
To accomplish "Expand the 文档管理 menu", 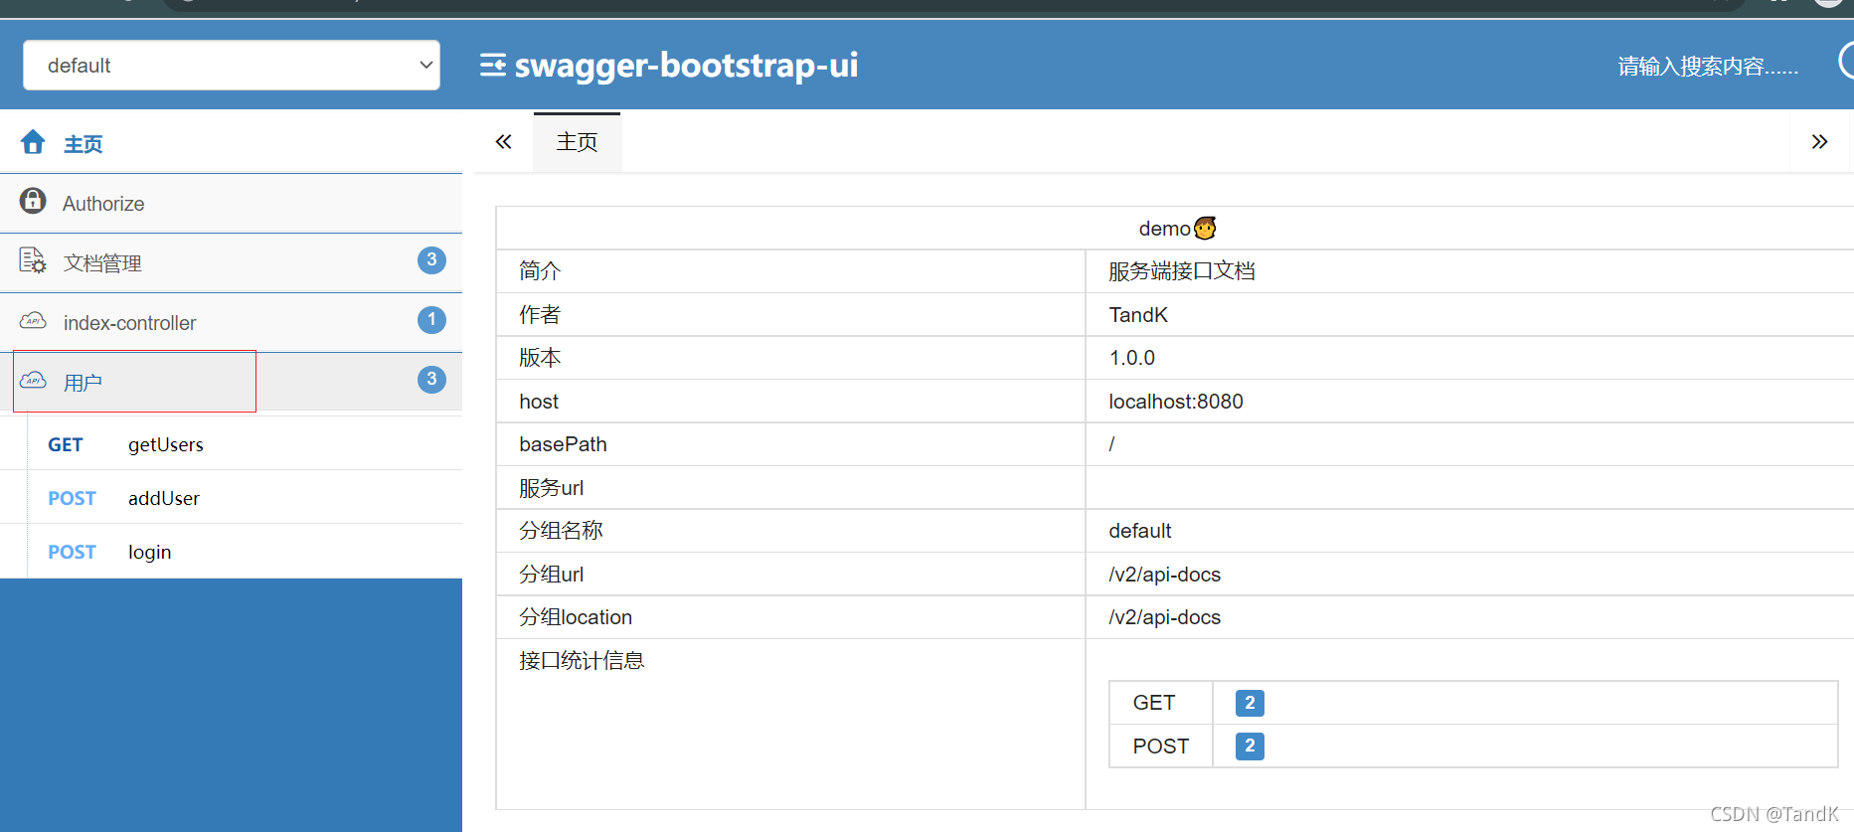I will pyautogui.click(x=231, y=263).
